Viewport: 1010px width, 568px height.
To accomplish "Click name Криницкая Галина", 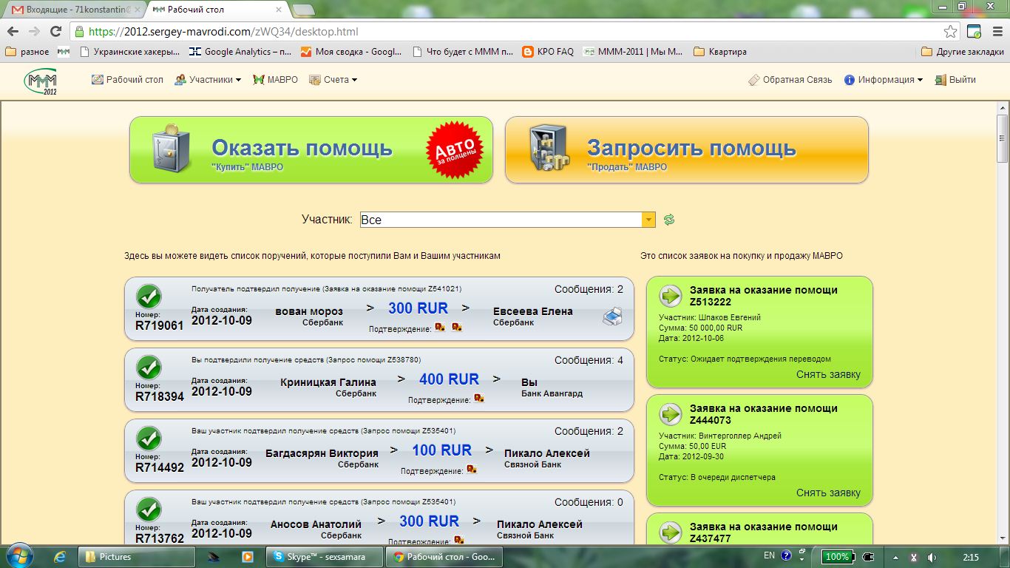I will tap(328, 382).
